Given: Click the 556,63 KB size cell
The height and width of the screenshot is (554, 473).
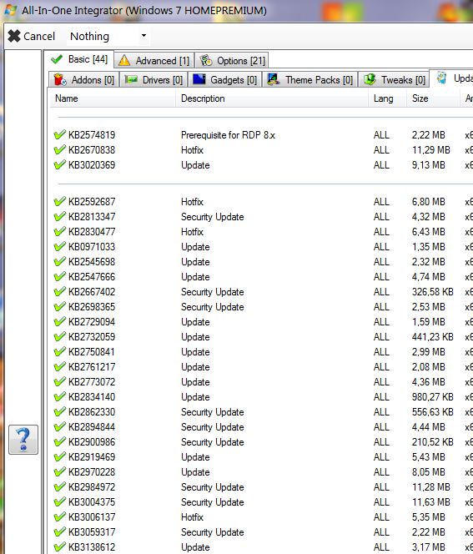Looking at the screenshot, I should (432, 412).
